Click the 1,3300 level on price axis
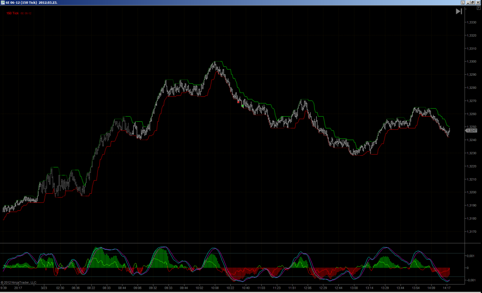482x293 pixels. 472,62
